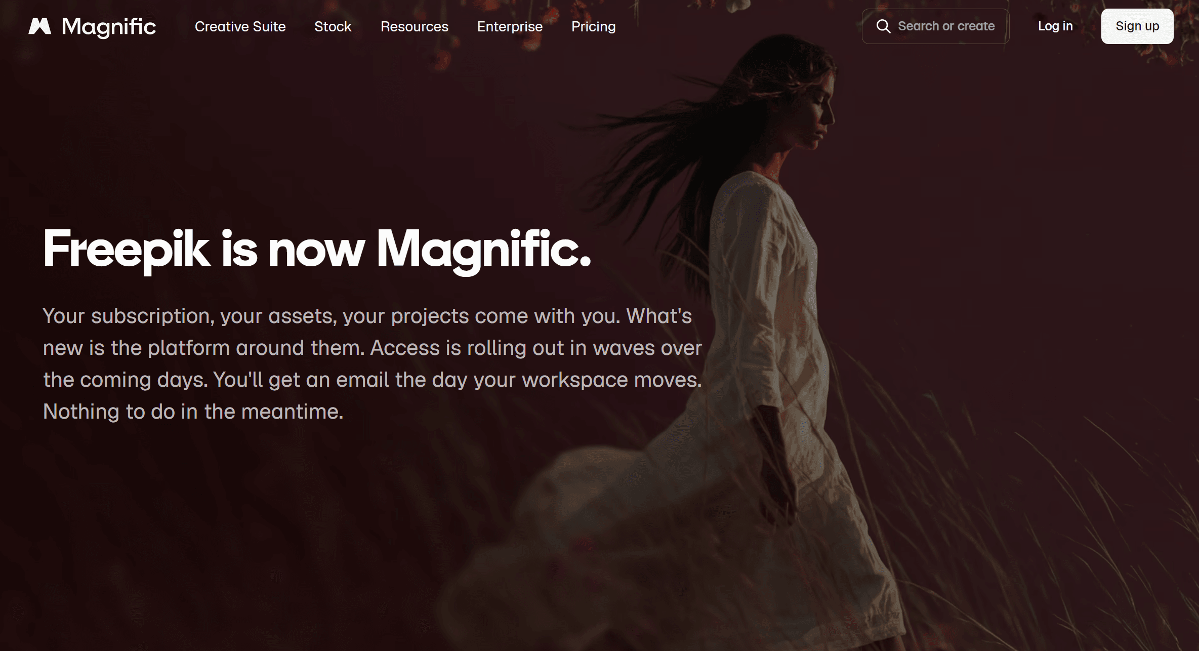Click the Magnific wordmark in header

click(109, 27)
